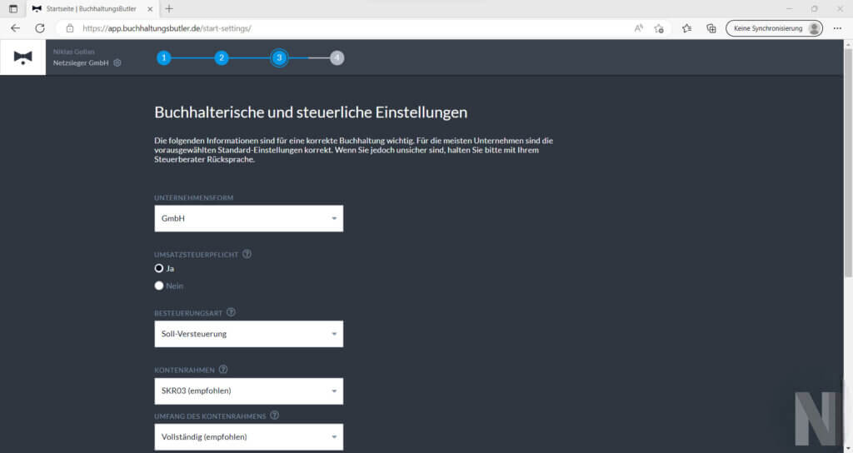This screenshot has height=453, width=853.
Task: Open Besteuerungsart dropdown showing Soll-Versteuerung
Action: 248,334
